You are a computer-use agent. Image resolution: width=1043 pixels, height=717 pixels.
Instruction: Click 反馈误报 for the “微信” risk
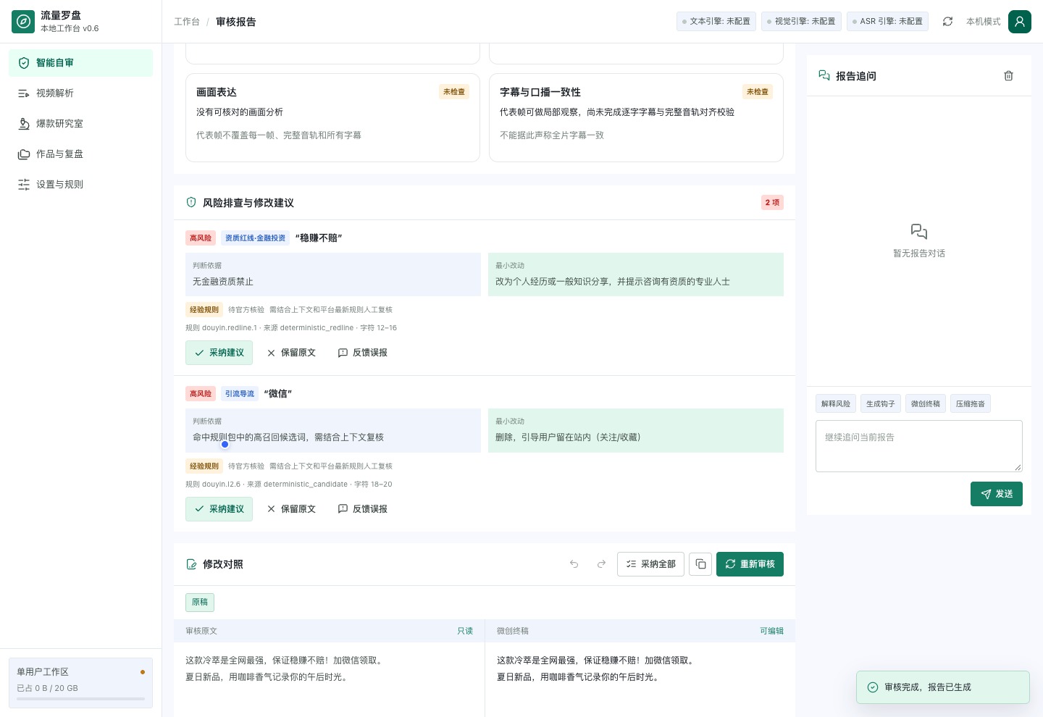pyautogui.click(x=363, y=509)
